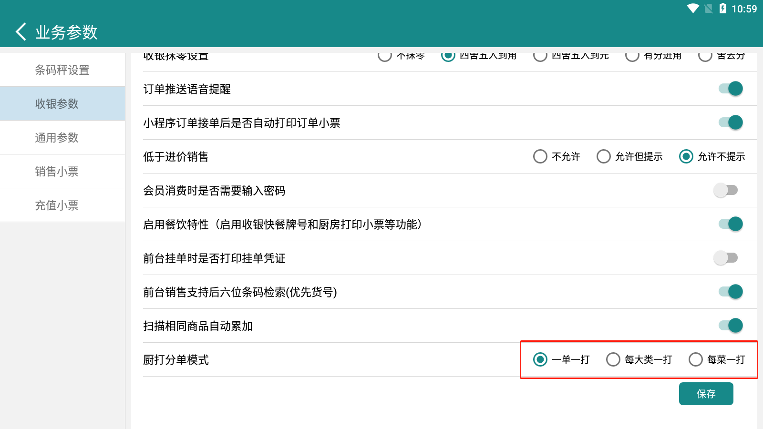Turn off 启用餐饮特性 switch
763x429 pixels.
pos(730,224)
